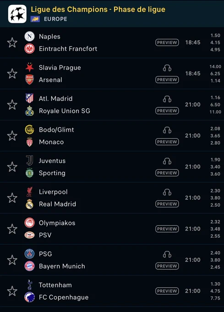This screenshot has width=224, height=312.
Task: Click the Real Madrid crest
Action: (x=30, y=204)
